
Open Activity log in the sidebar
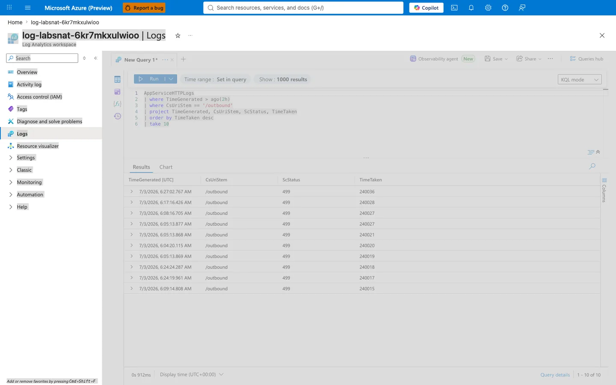(x=29, y=85)
